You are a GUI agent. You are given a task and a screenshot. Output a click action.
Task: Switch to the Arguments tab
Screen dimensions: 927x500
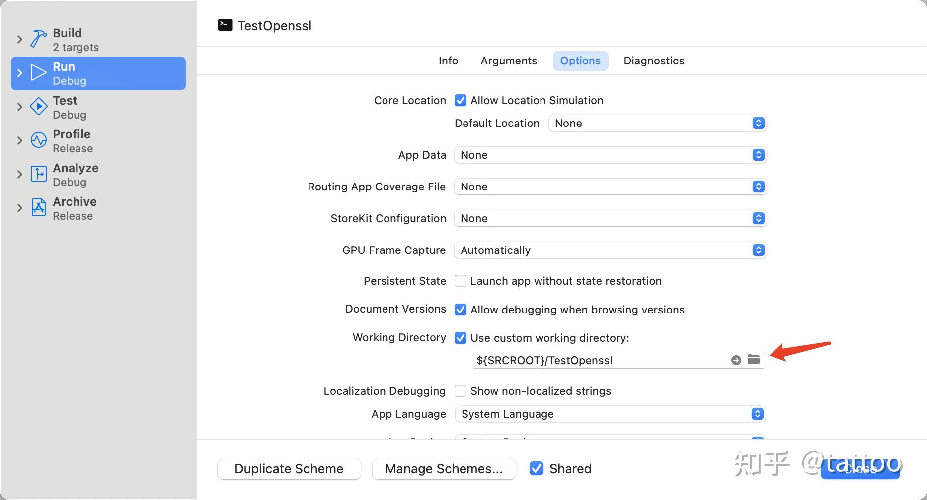[x=508, y=61]
